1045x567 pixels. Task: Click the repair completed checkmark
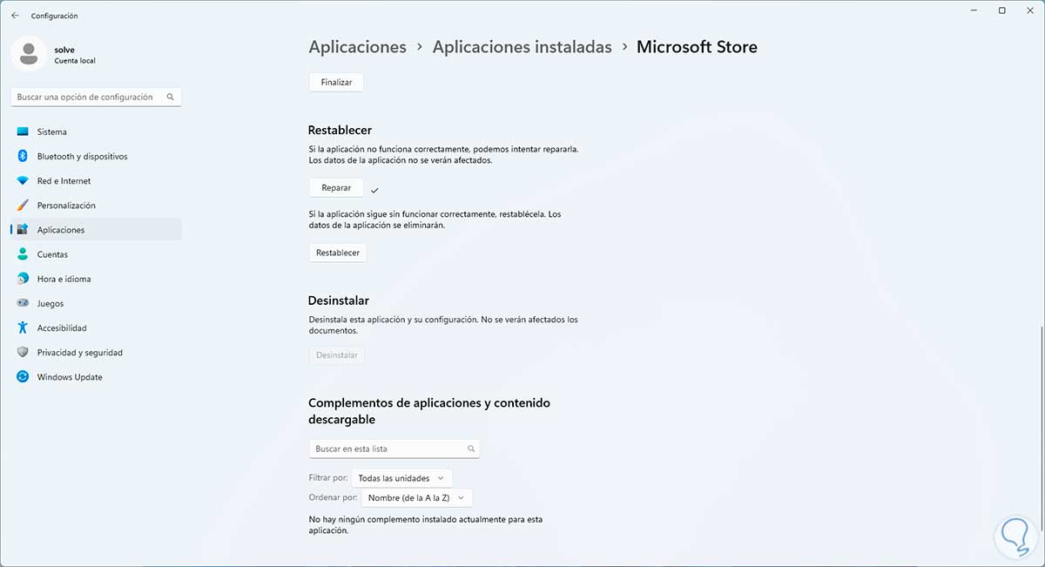click(x=374, y=189)
